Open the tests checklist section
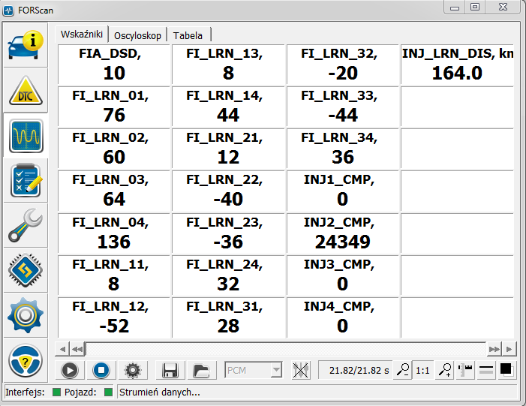Image resolution: width=526 pixels, height=406 pixels. click(x=26, y=180)
